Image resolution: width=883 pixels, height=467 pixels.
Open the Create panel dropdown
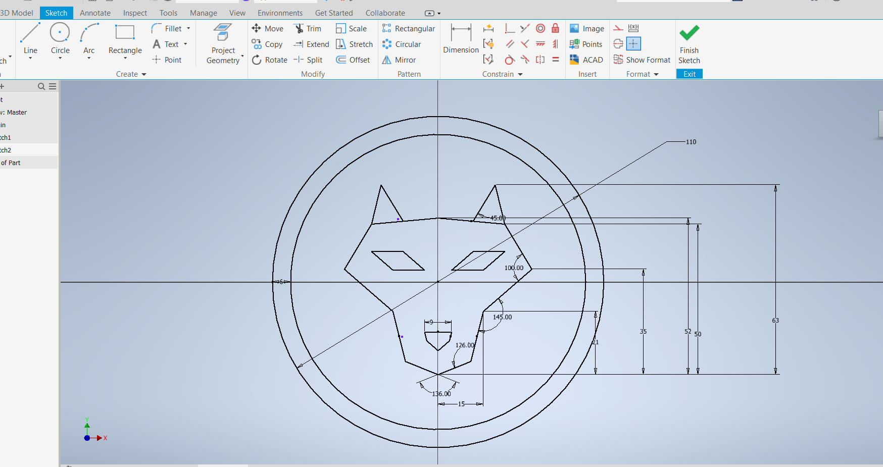click(144, 75)
